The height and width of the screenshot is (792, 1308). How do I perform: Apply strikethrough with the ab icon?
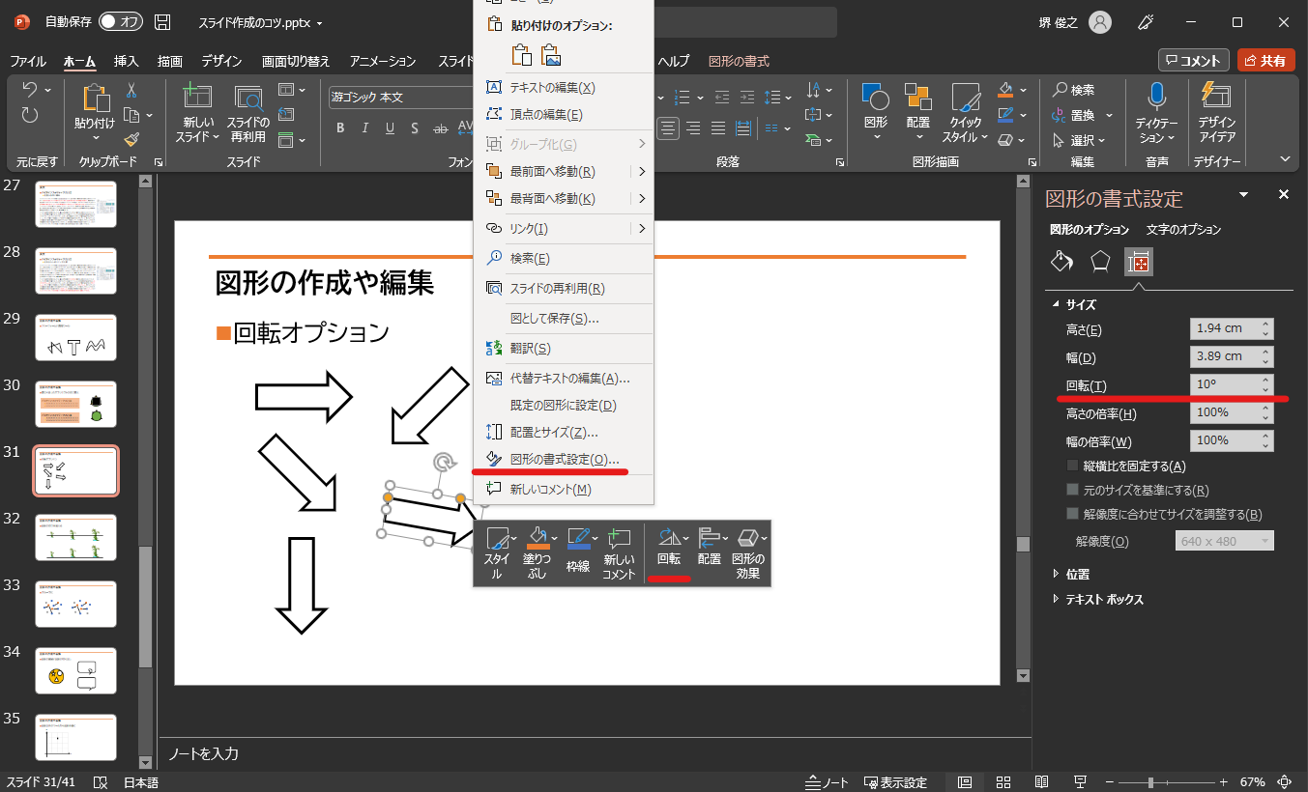click(442, 128)
